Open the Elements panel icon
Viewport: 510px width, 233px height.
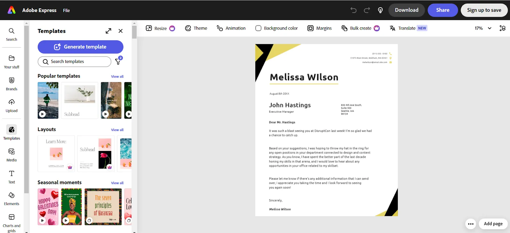11,195
